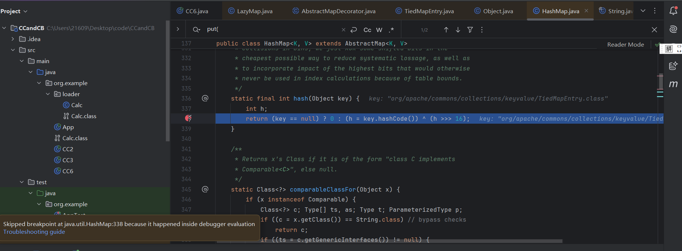Click the editor horizontal scrollbar
This screenshot has width=682, height=251.
[390, 241]
